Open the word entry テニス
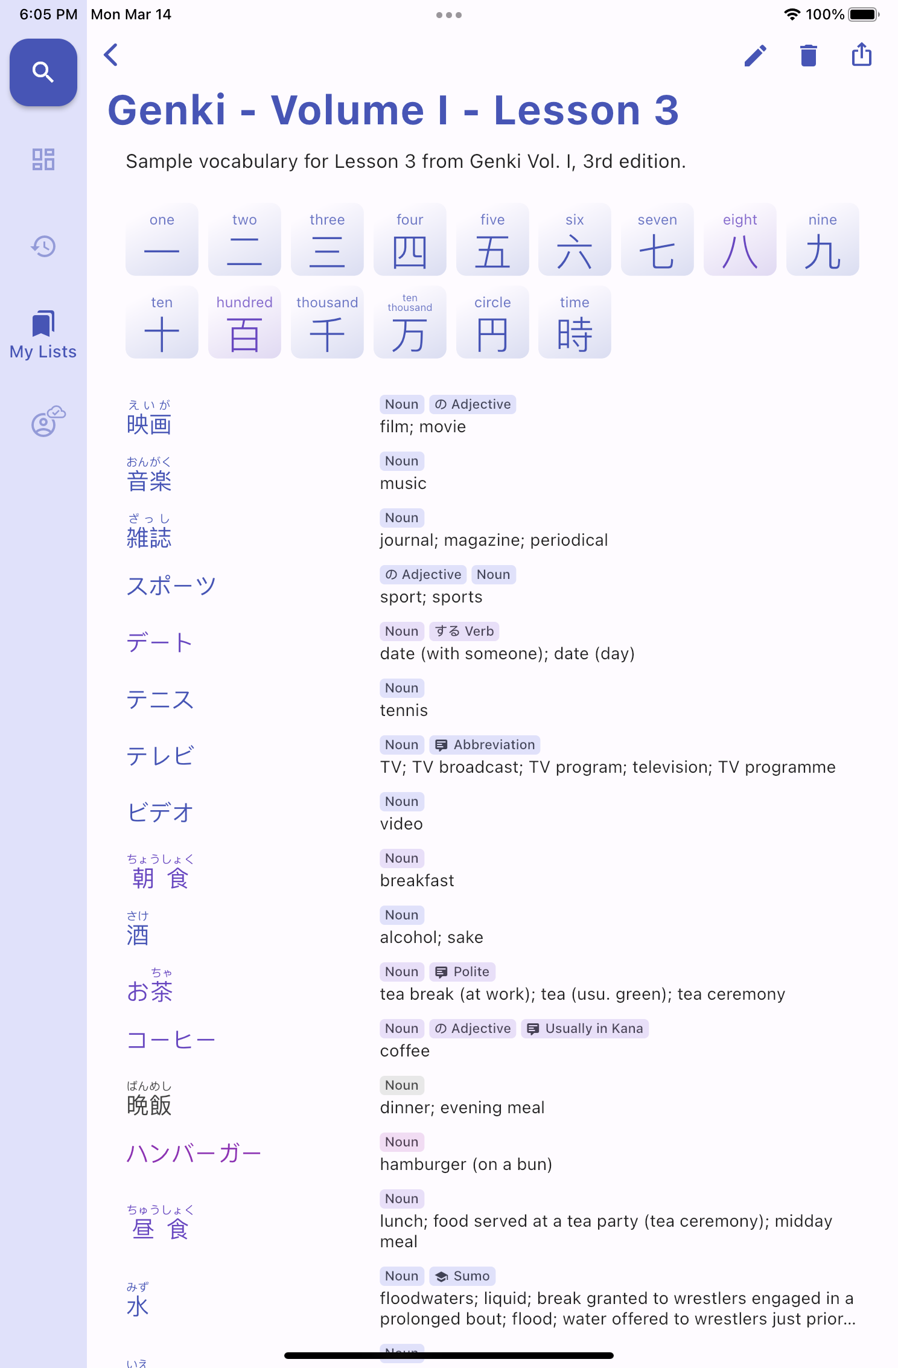The width and height of the screenshot is (898, 1368). pyautogui.click(x=160, y=699)
